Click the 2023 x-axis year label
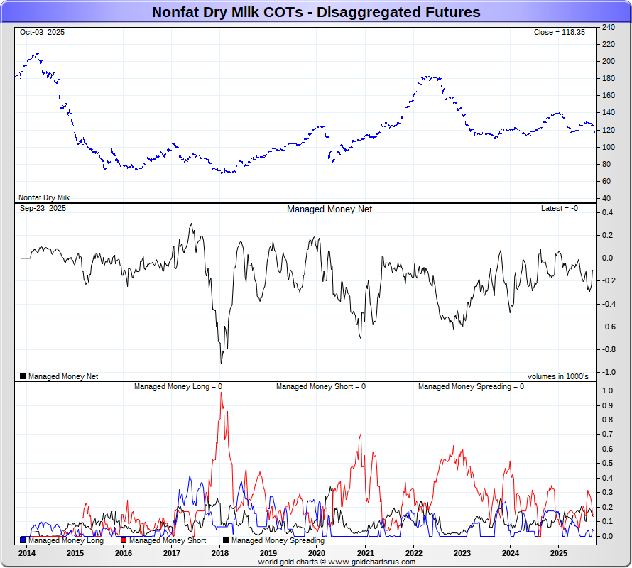The height and width of the screenshot is (568, 632). coord(462,554)
